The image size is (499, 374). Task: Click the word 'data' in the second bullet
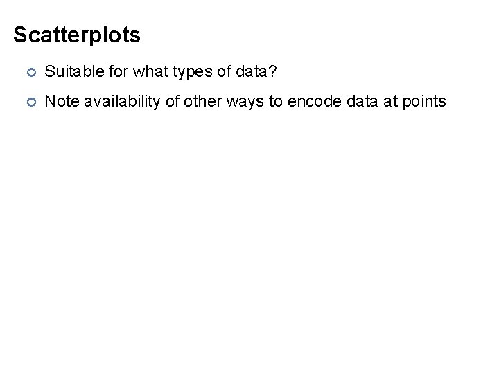354,102
